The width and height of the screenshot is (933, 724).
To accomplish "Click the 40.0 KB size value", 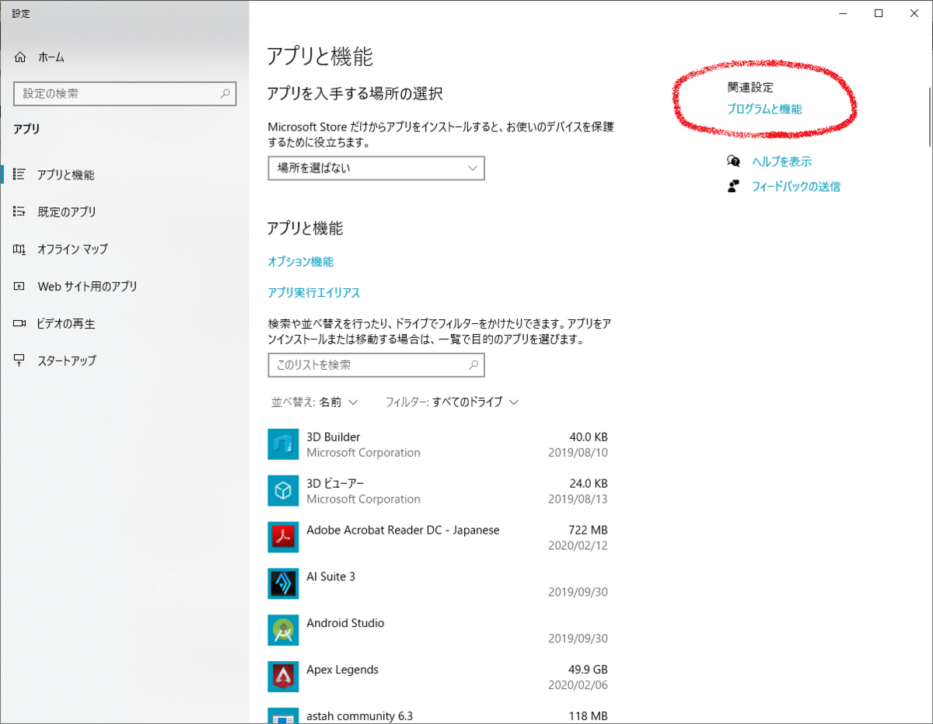I will [589, 437].
